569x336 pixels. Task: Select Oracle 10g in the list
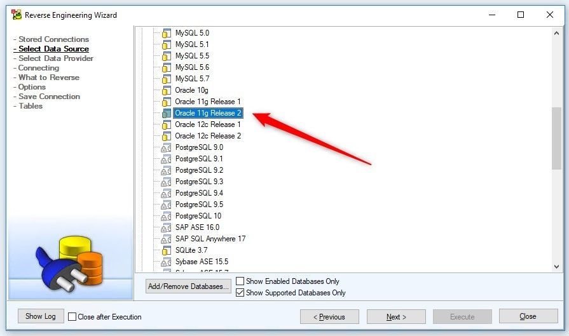click(x=191, y=90)
